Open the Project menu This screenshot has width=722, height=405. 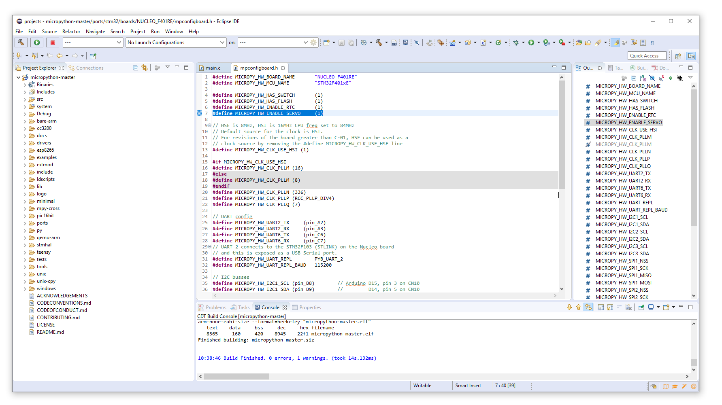[138, 32]
